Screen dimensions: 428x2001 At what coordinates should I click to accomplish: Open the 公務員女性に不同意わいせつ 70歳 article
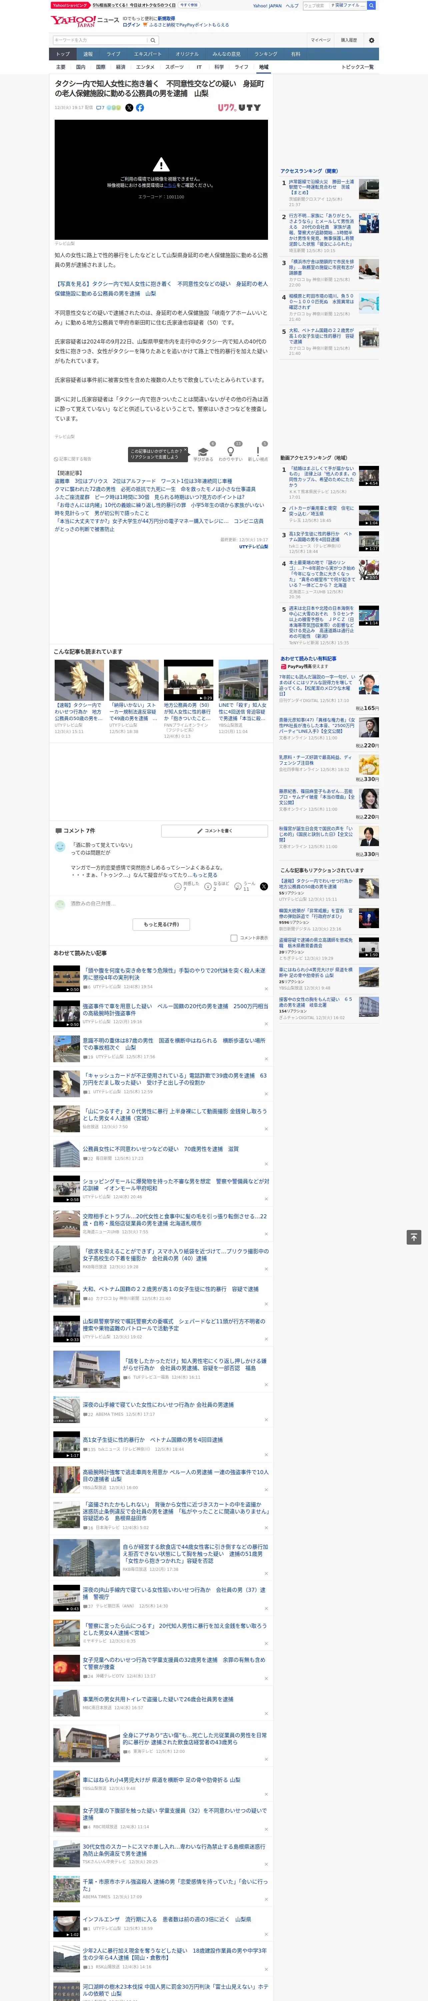pos(160,1149)
